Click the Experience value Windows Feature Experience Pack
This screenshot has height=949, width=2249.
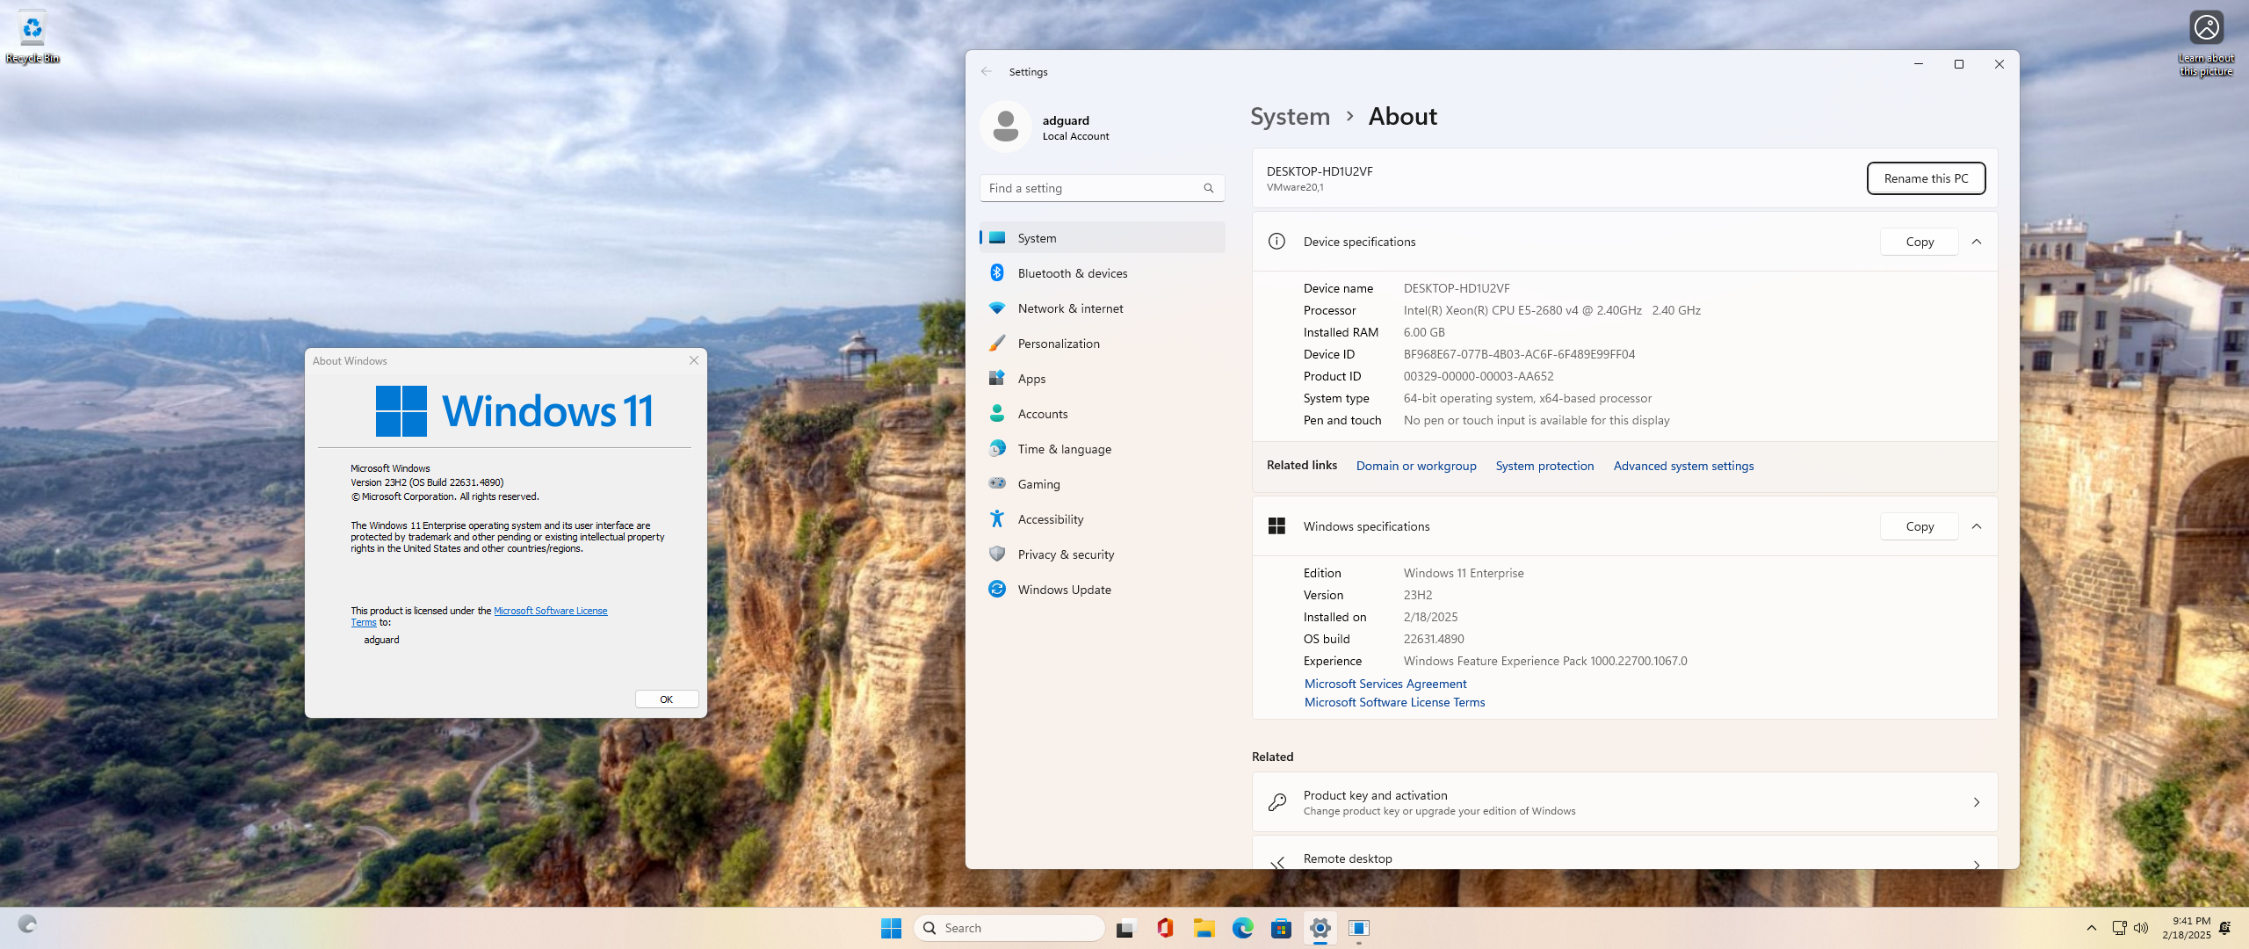(1545, 661)
